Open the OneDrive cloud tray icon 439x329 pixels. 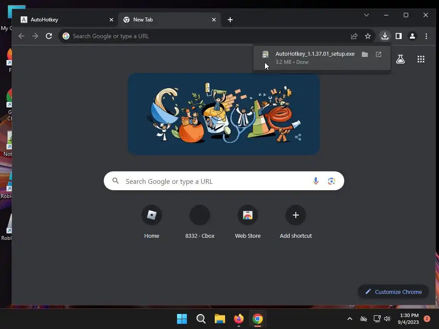coord(364,319)
